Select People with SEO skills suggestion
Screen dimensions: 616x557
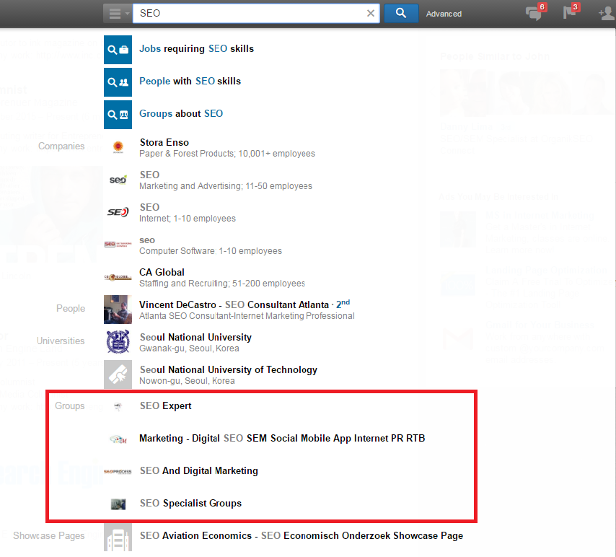[190, 81]
